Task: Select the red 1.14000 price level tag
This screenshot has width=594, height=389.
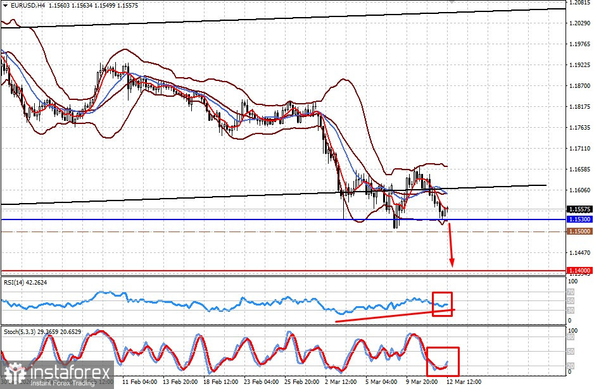Action: [x=579, y=271]
